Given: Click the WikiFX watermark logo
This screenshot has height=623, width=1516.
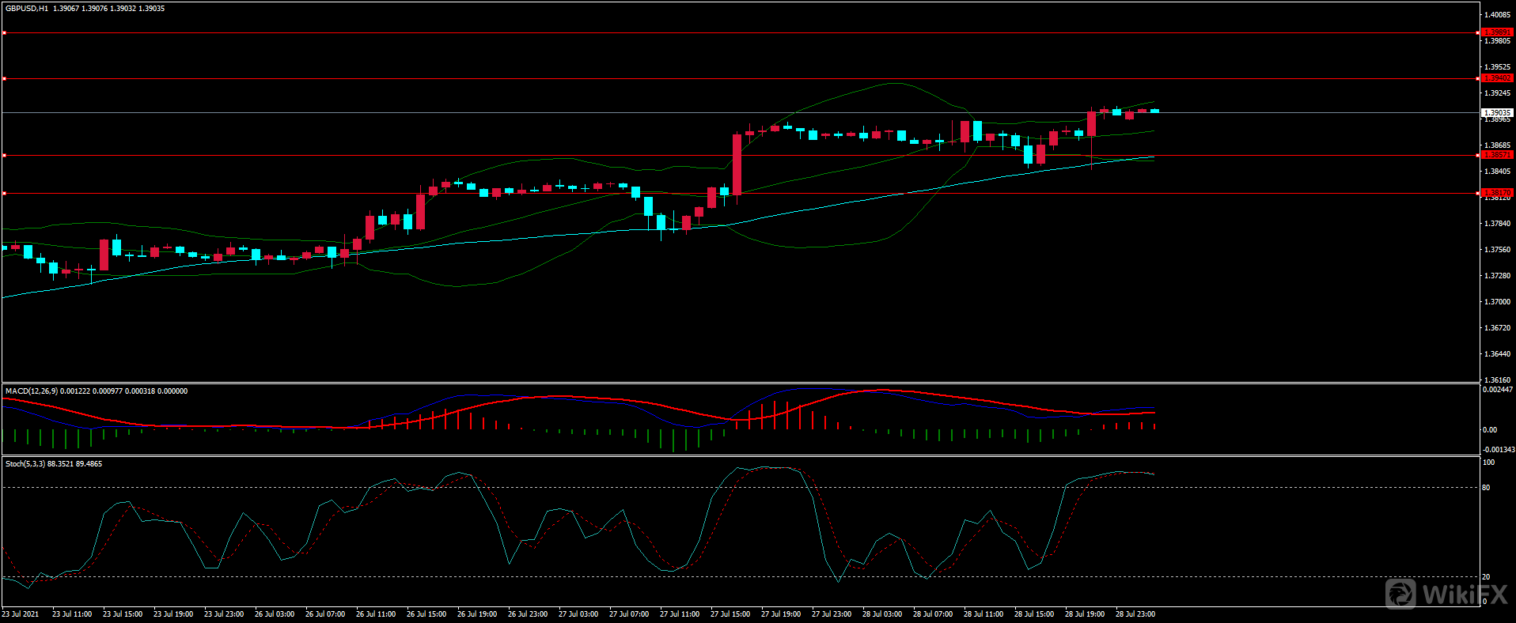Looking at the screenshot, I should pos(1446,594).
